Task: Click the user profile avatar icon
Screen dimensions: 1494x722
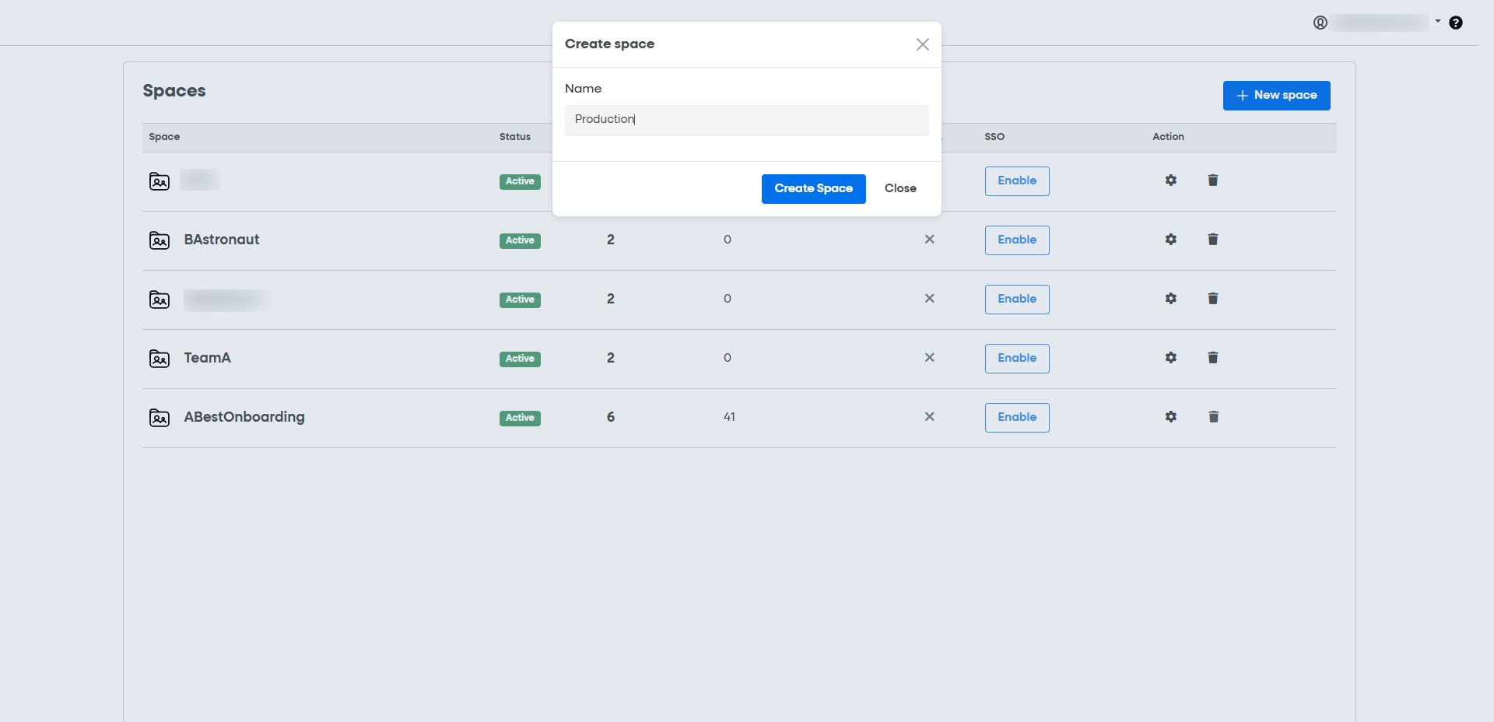Action: pyautogui.click(x=1320, y=23)
